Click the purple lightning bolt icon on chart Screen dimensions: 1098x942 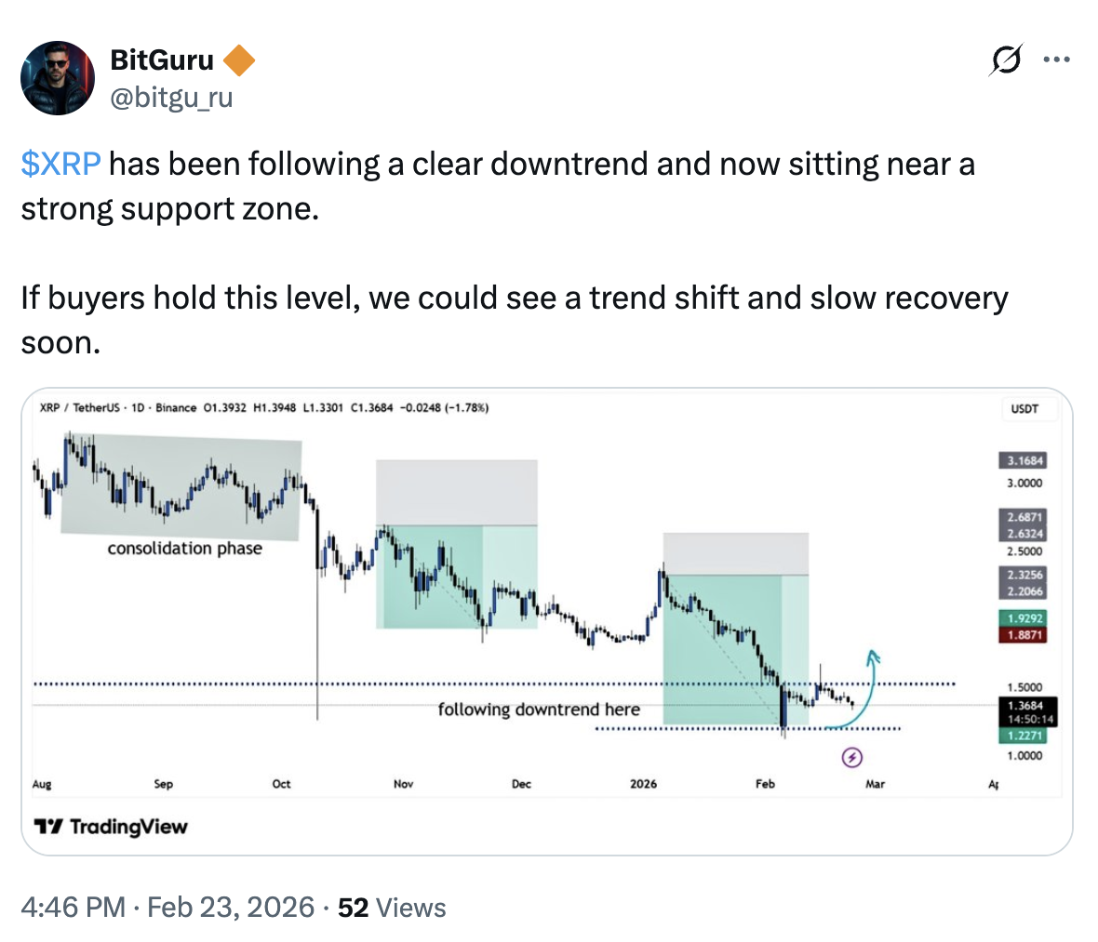(851, 759)
